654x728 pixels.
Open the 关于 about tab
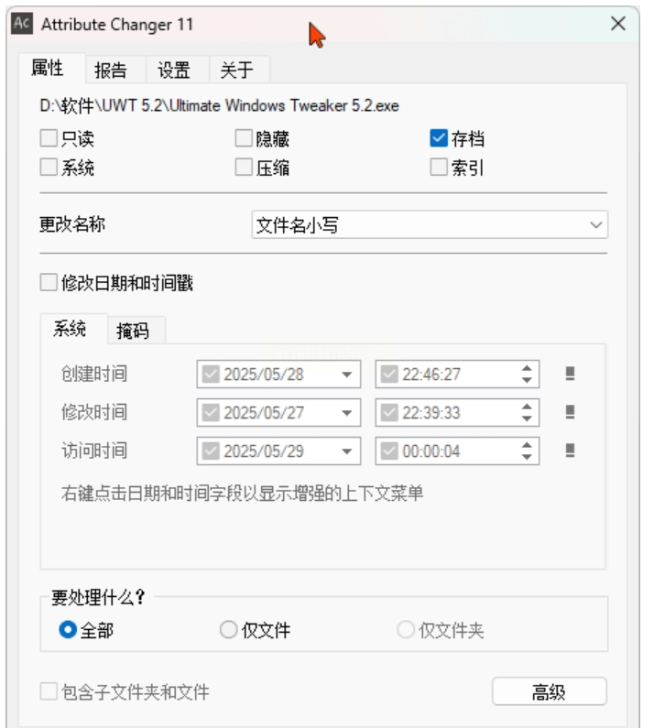pyautogui.click(x=238, y=70)
